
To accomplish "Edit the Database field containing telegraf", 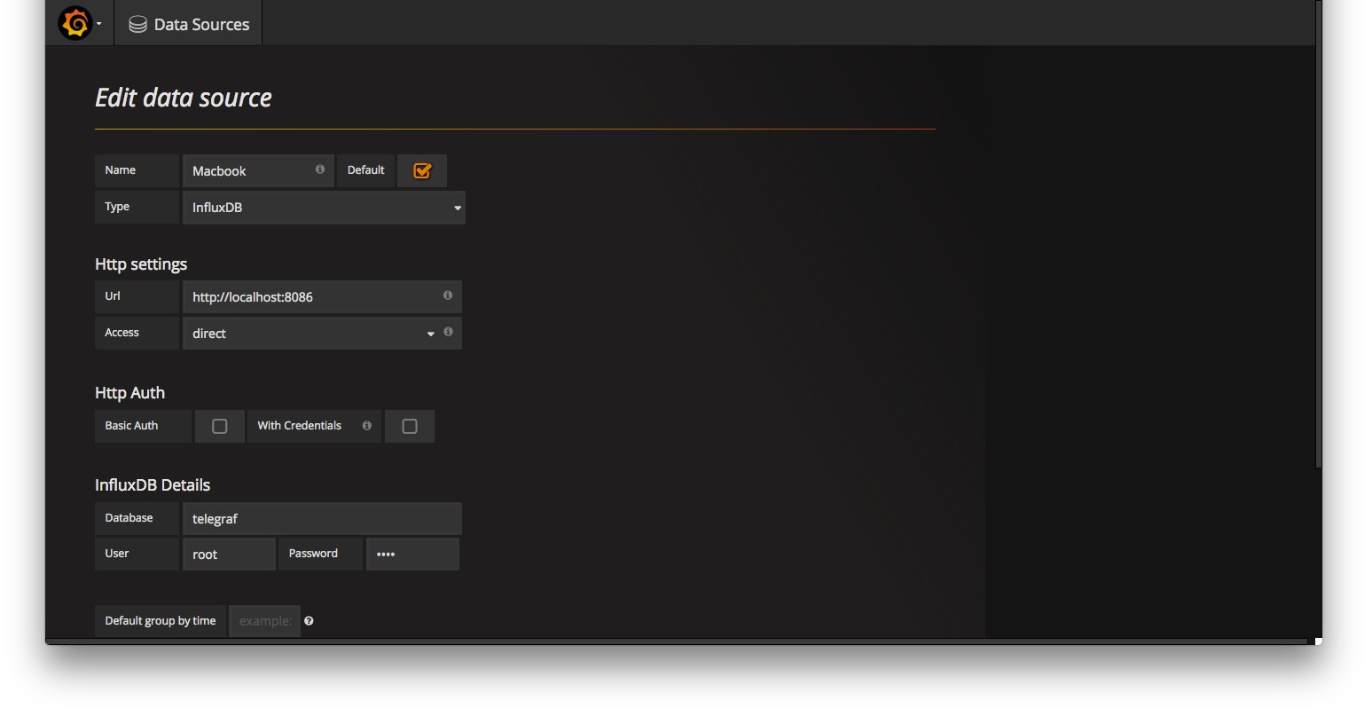I will coord(322,519).
